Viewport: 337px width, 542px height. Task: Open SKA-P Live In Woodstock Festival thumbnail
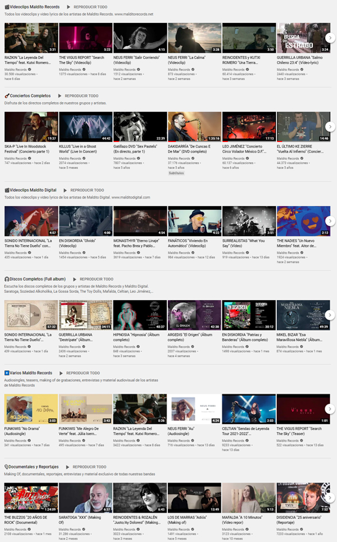pos(31,127)
